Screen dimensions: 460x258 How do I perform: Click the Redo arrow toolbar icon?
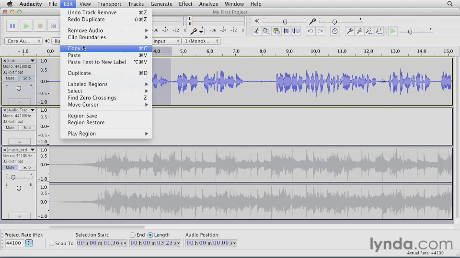click(320, 31)
